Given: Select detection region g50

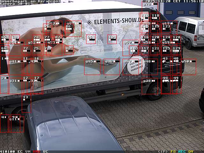Looking at the screenshot, I should pyautogui.click(x=188, y=67).
